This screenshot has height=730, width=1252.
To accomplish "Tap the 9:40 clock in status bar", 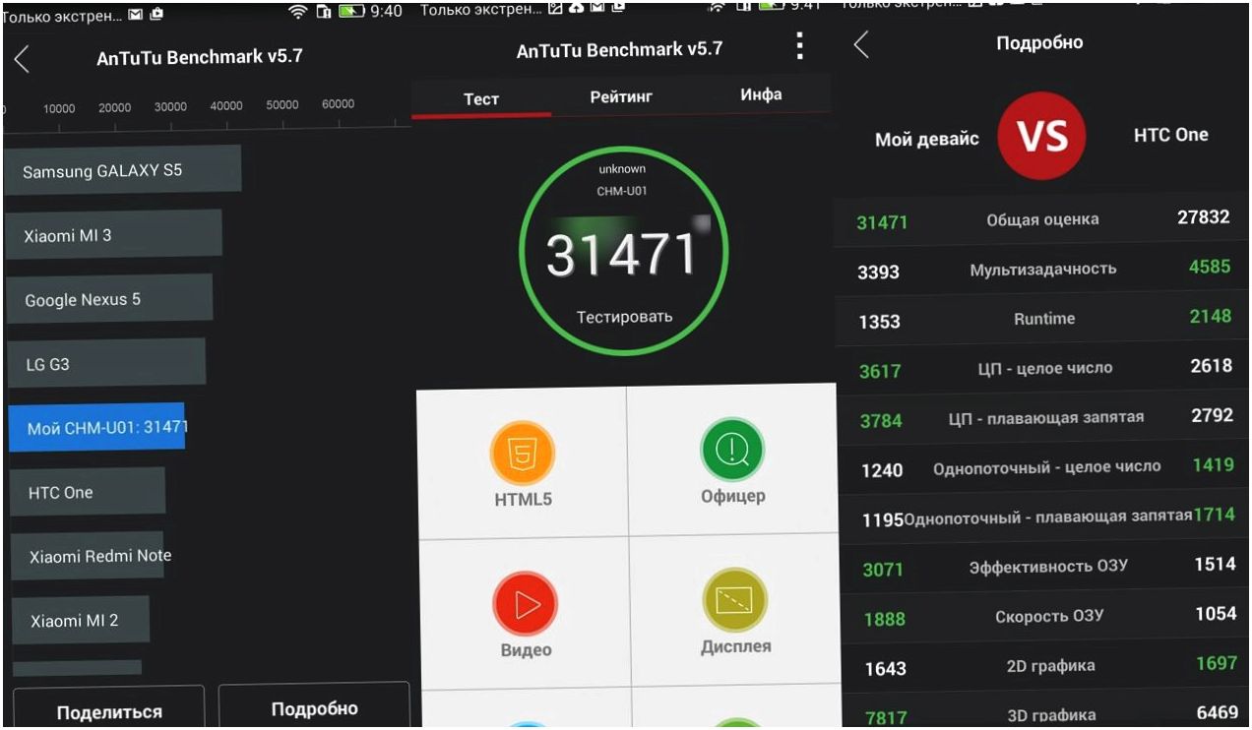I will coord(386,12).
